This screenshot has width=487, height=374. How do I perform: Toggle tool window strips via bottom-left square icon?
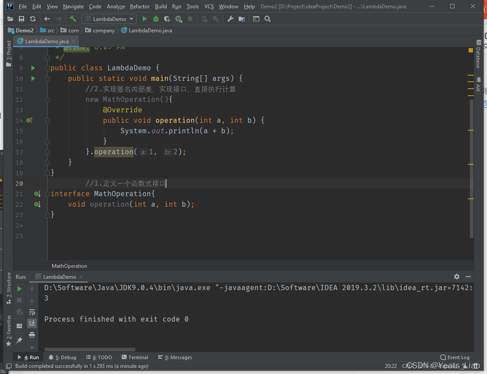pos(9,366)
